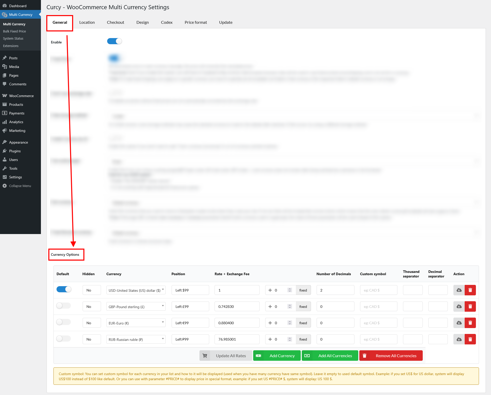Toggle the Enable switch off

click(x=114, y=41)
